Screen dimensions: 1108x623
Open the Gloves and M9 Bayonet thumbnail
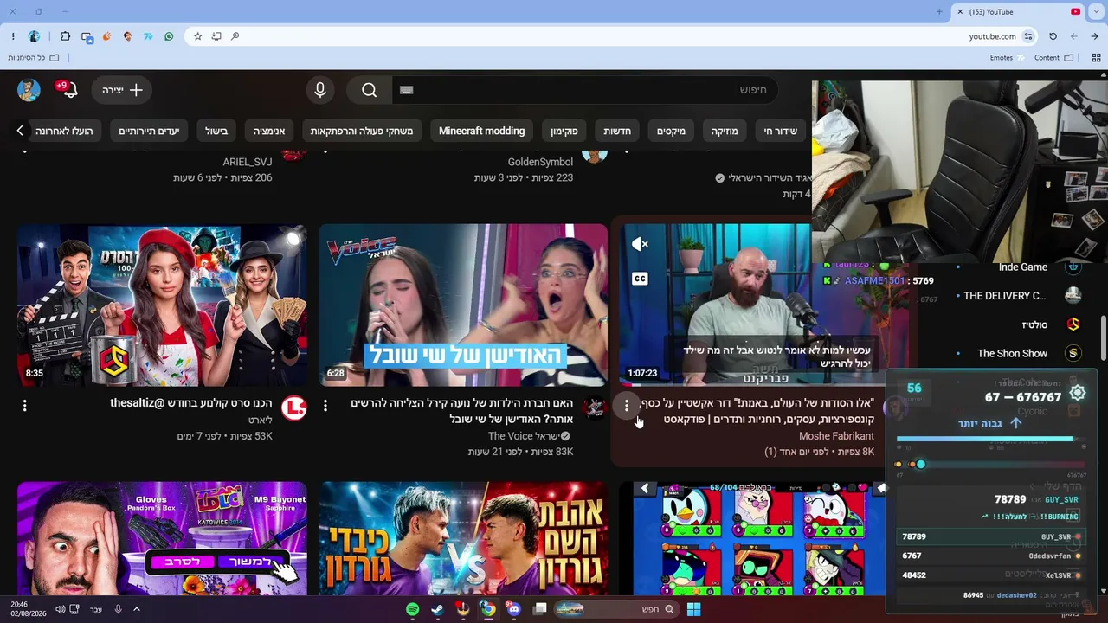tap(162, 538)
